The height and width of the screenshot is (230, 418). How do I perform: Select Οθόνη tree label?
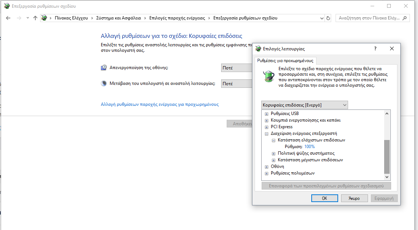click(x=277, y=167)
